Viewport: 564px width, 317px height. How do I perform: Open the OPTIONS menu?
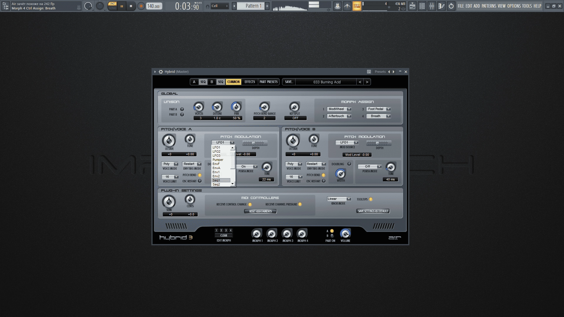click(514, 6)
